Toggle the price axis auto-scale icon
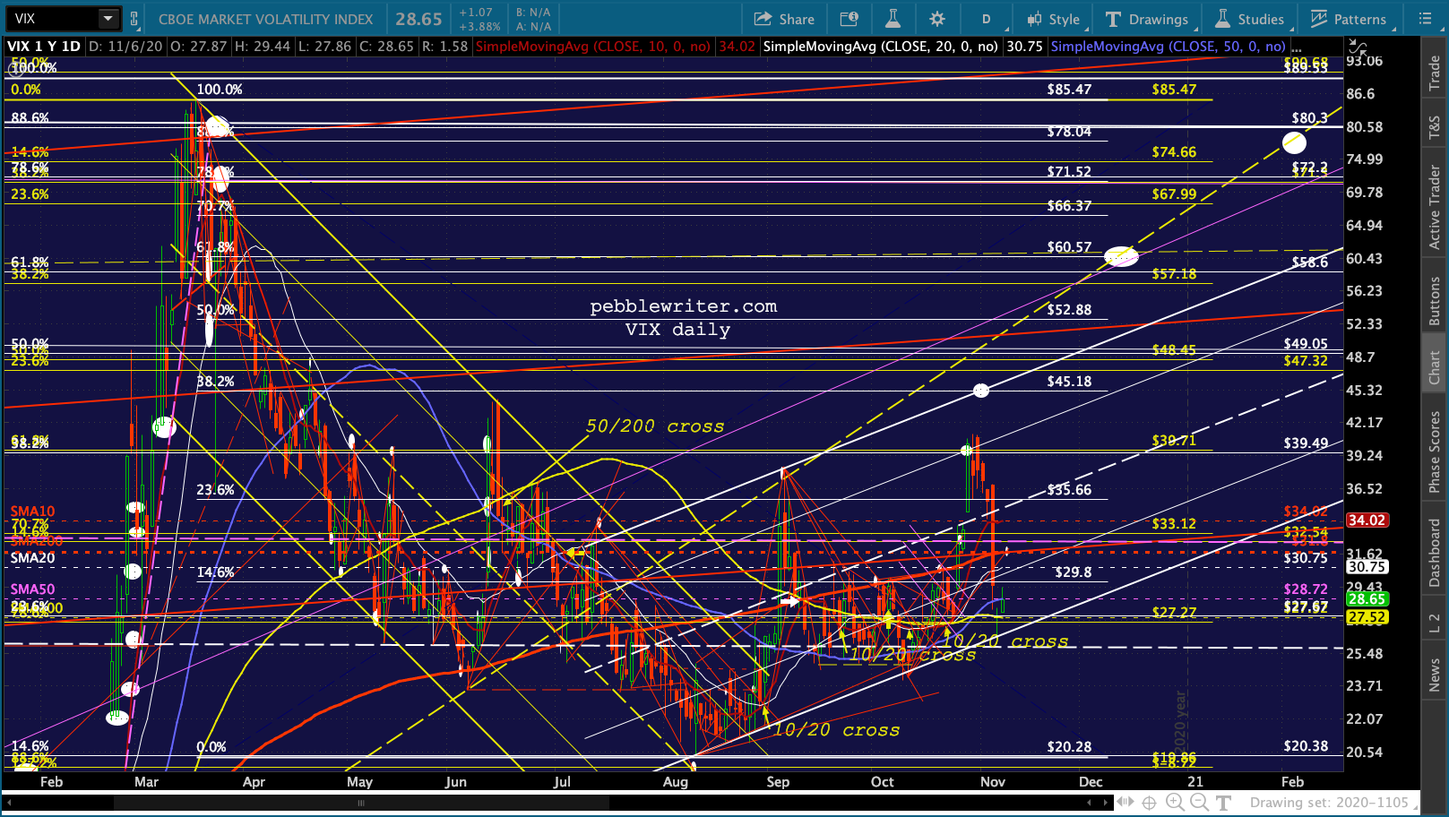The image size is (1449, 817). 1358,48
